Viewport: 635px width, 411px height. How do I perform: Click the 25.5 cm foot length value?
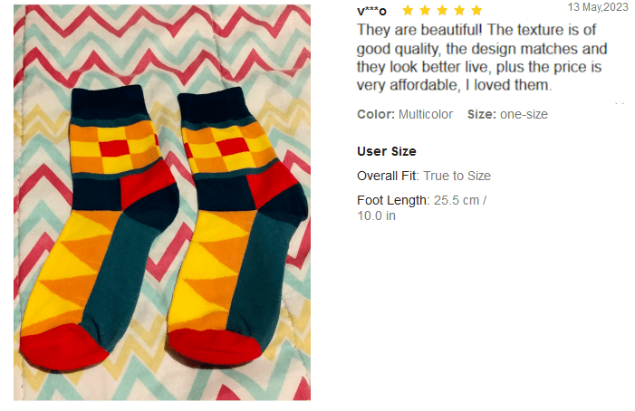point(456,200)
